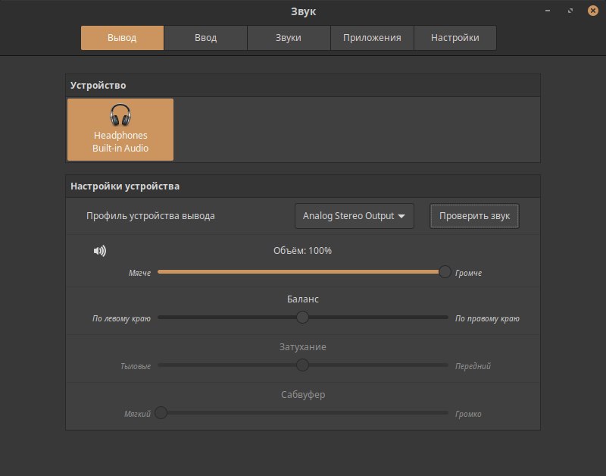Click the Сабвуфер slider handle
606x476 pixels.
coord(161,413)
